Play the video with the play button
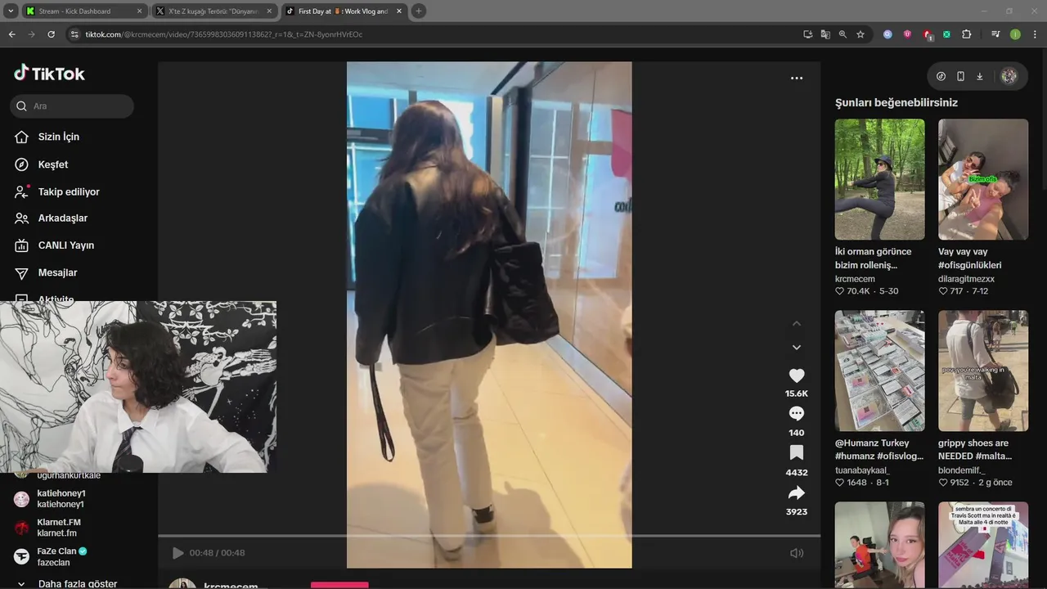1047x589 pixels. click(x=177, y=553)
